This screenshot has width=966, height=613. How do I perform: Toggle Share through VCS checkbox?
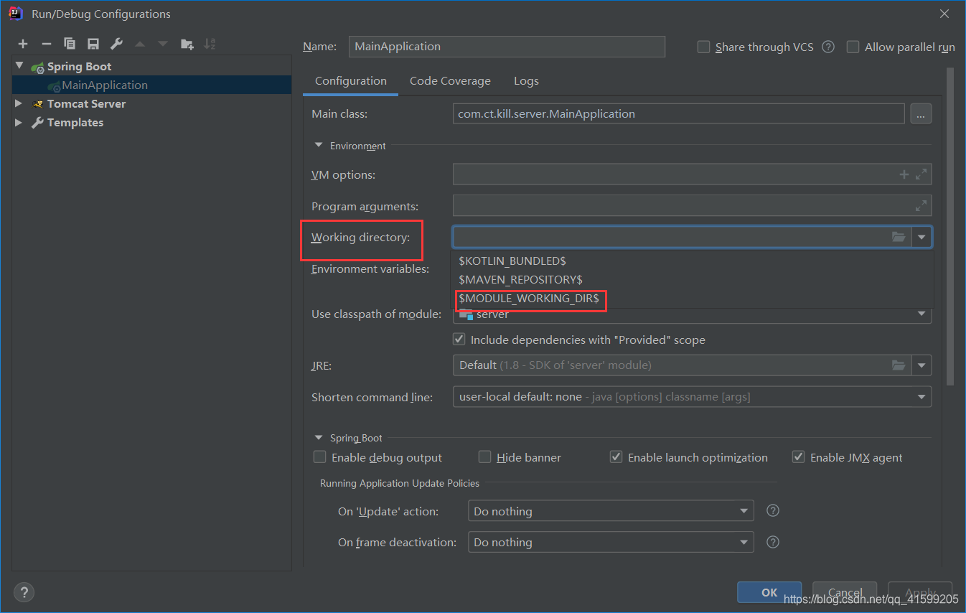[703, 47]
